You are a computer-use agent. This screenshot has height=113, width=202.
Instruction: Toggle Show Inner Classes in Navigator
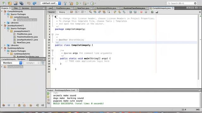pyautogui.click(x=24, y=105)
